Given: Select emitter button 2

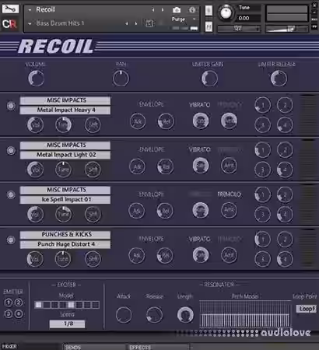Looking at the screenshot, I should click(19, 303).
